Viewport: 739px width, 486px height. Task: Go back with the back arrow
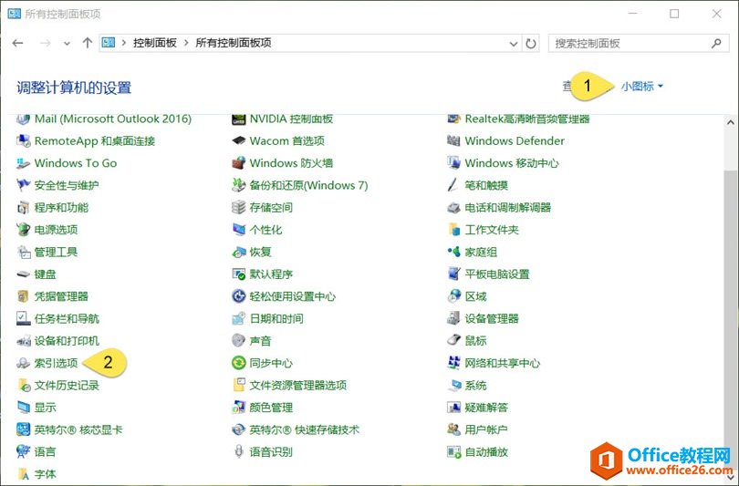18,44
